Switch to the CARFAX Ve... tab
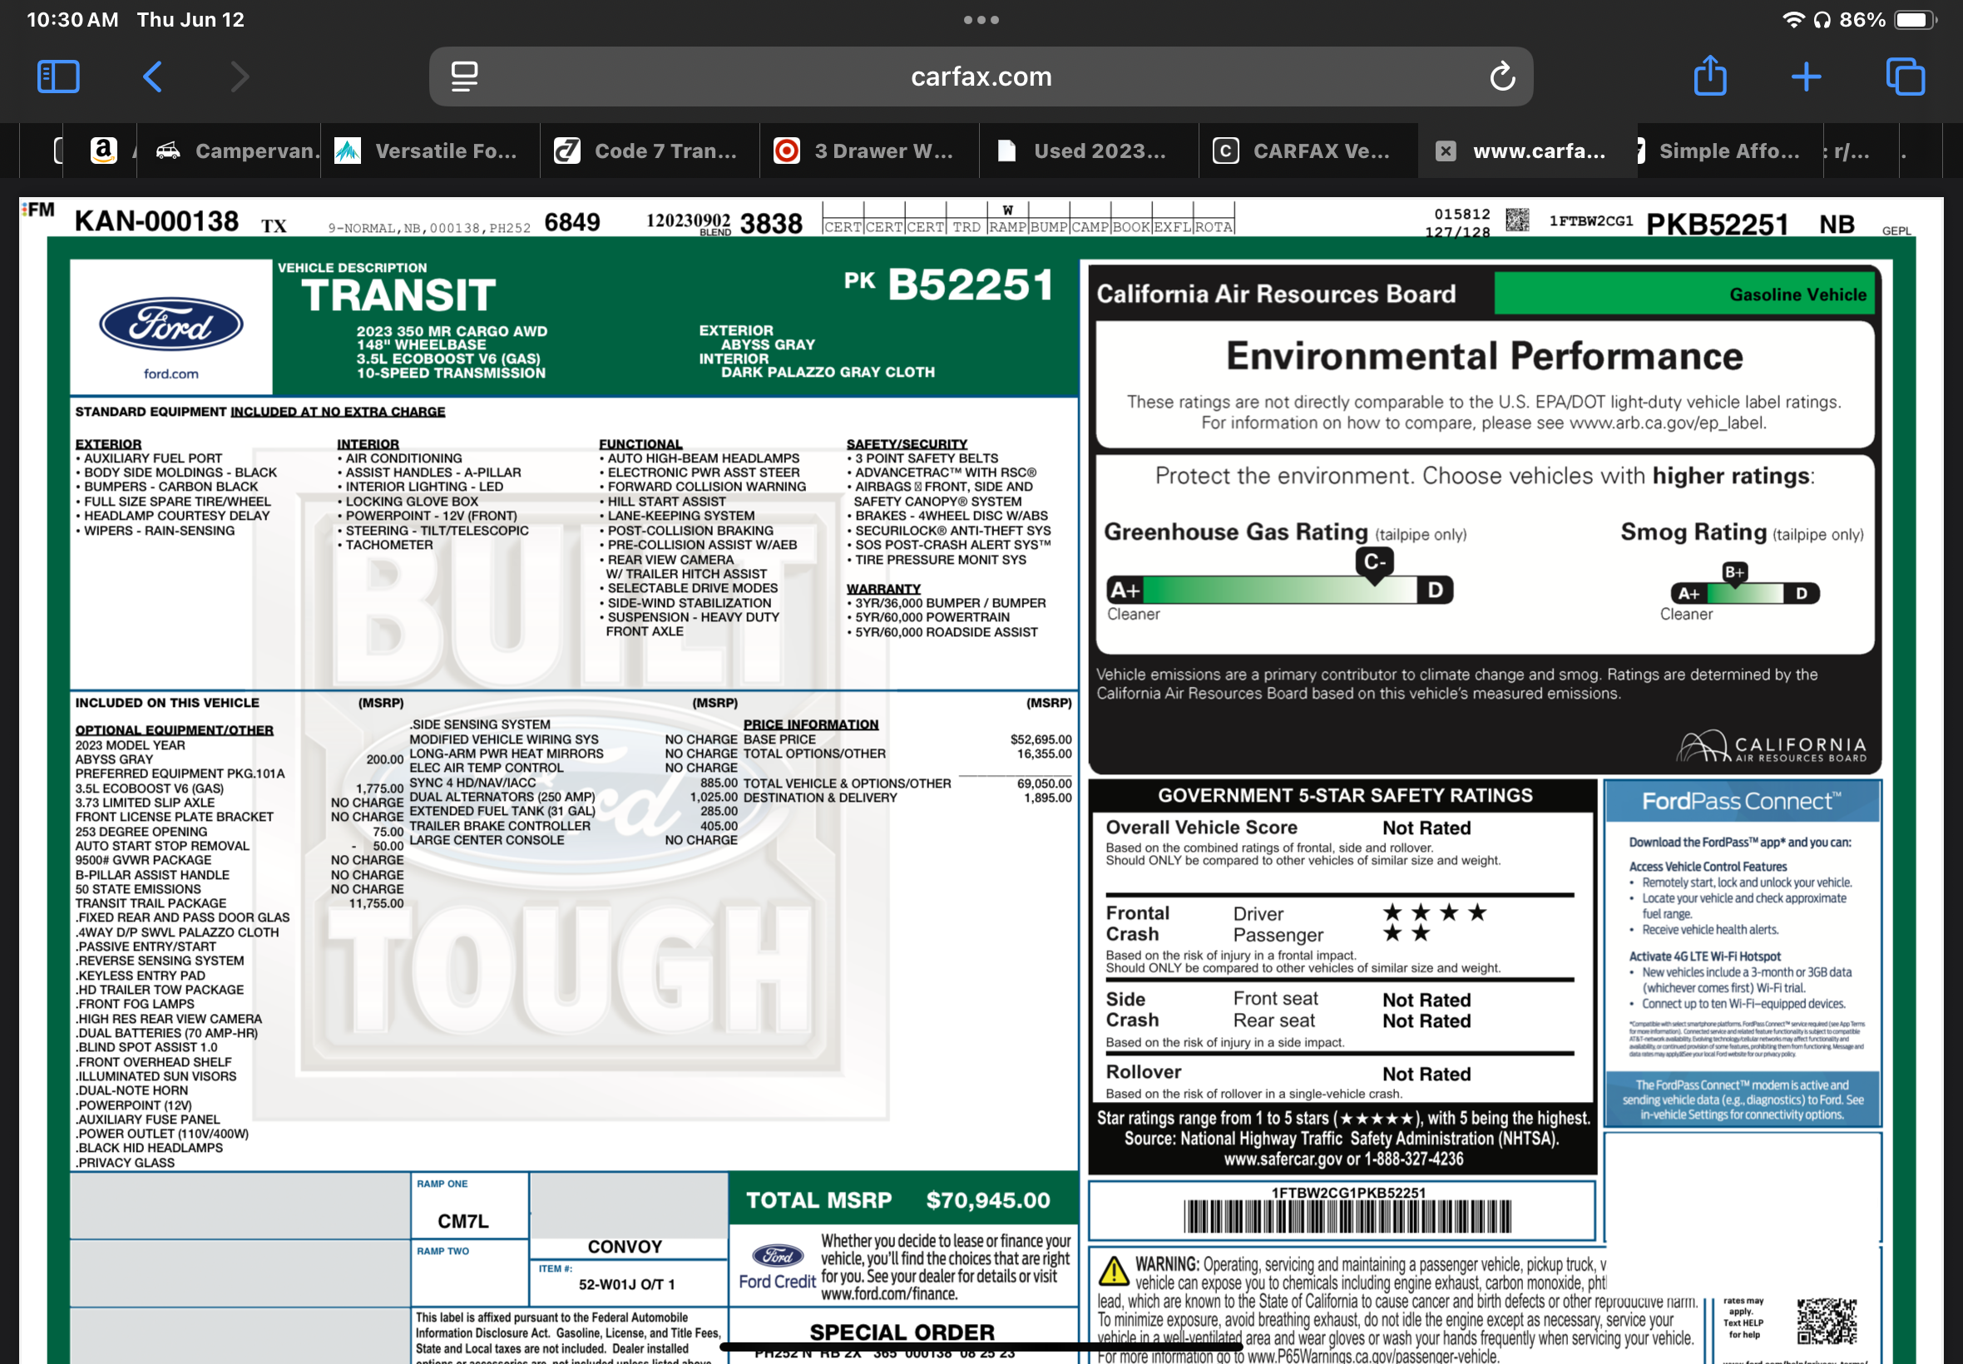The image size is (1963, 1364). coord(1309,151)
